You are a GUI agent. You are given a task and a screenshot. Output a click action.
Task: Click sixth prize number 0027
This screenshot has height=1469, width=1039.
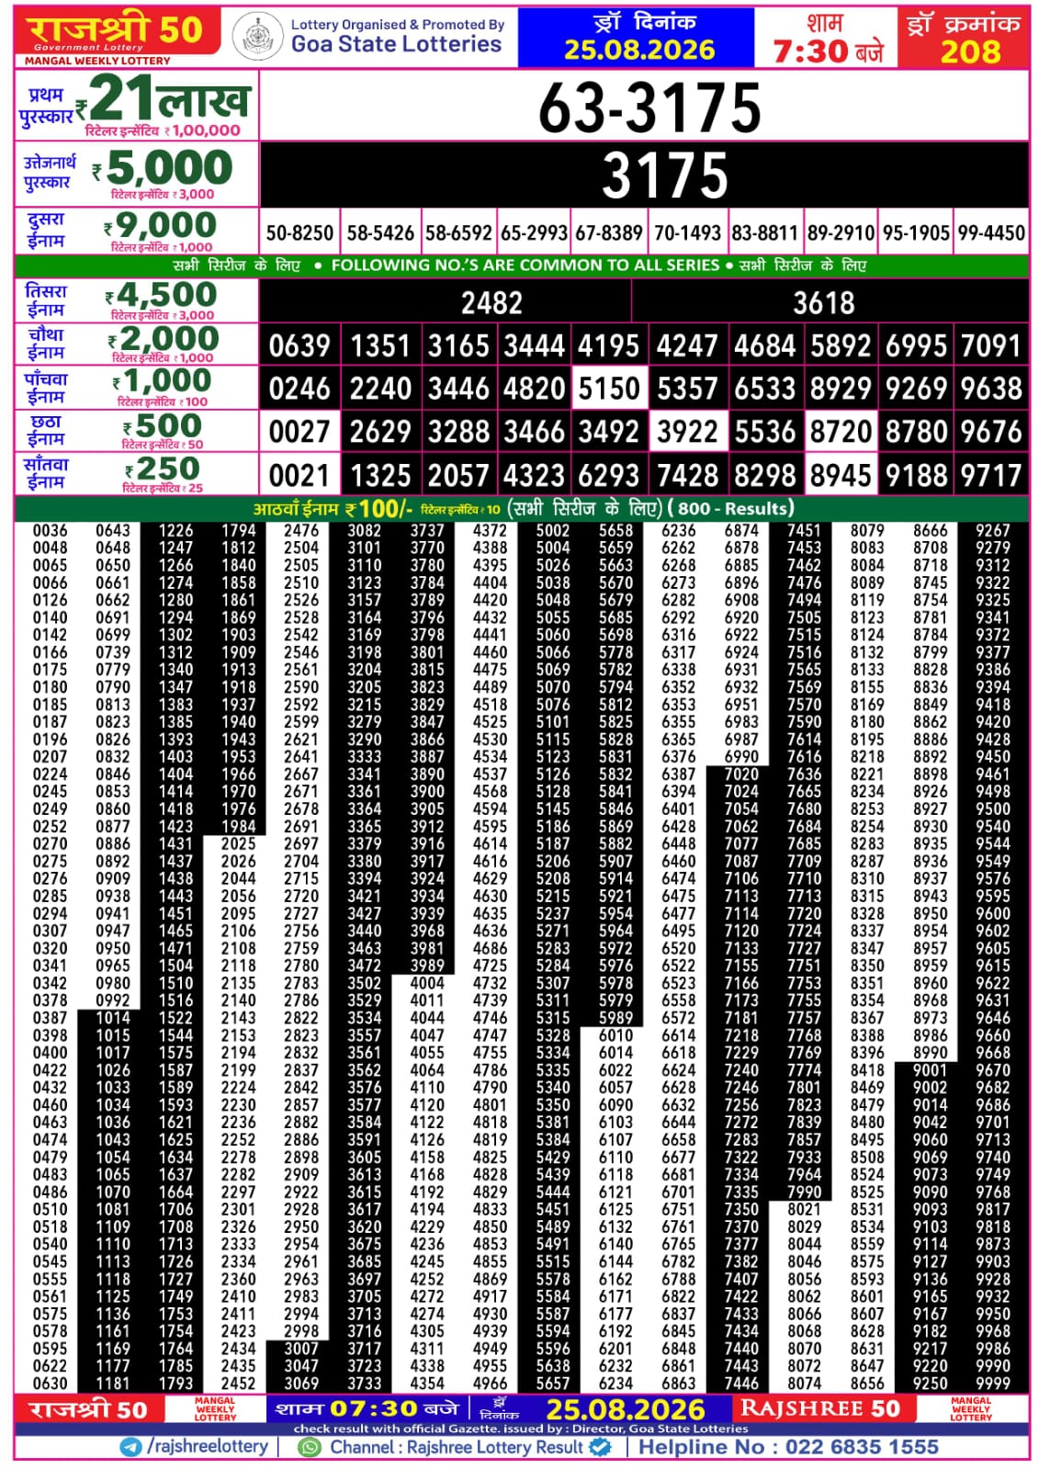pos(299,432)
